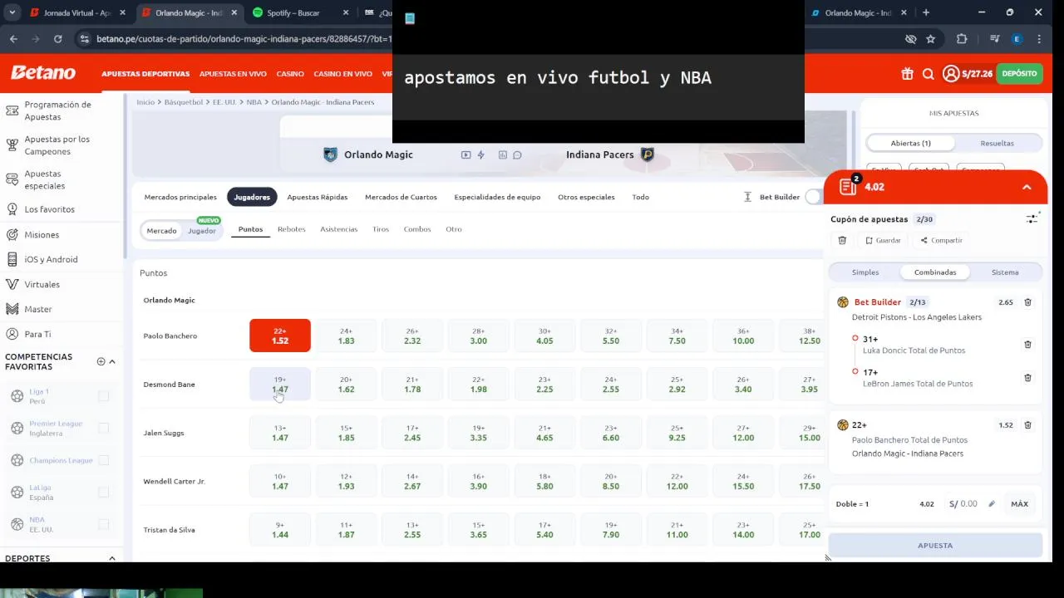Open a new browser tab
The height and width of the screenshot is (598, 1064).
926,12
